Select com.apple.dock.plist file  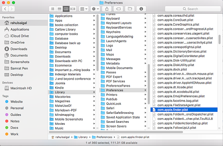click(x=184, y=69)
